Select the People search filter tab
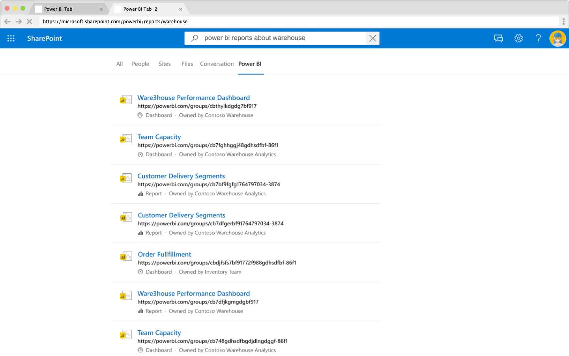 [140, 64]
